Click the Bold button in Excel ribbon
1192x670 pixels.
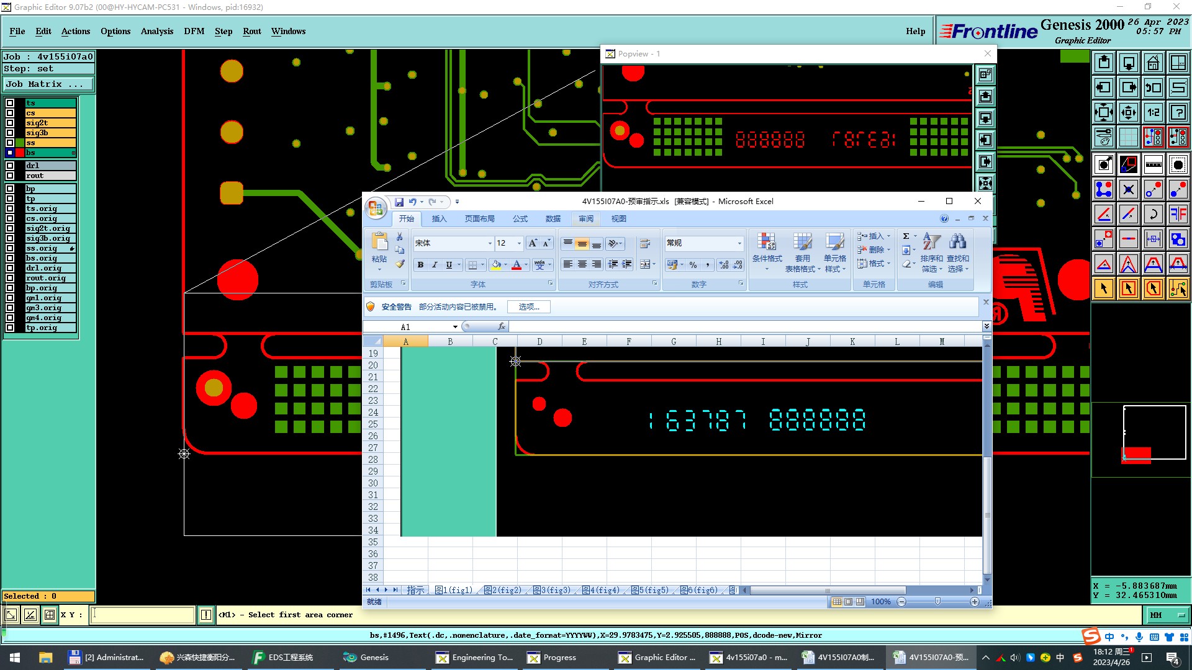point(420,265)
